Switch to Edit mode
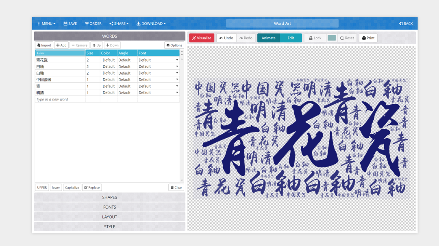The width and height of the screenshot is (439, 246). [x=291, y=38]
